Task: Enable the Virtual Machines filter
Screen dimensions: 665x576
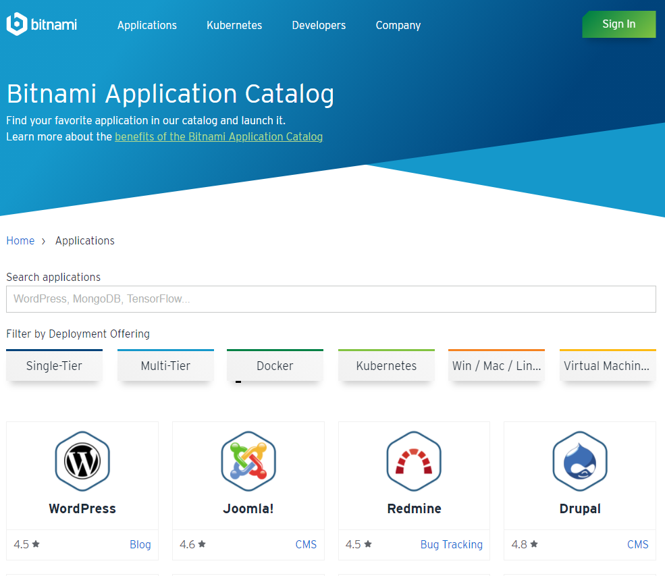Action: coord(607,365)
